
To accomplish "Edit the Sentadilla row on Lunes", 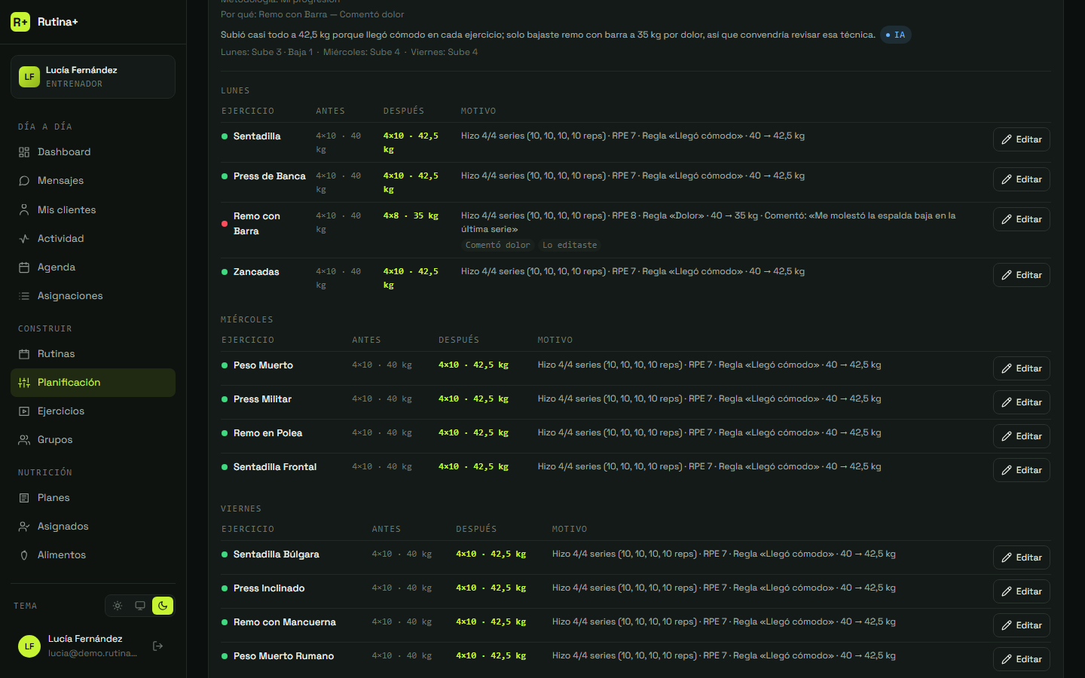I will (1021, 139).
